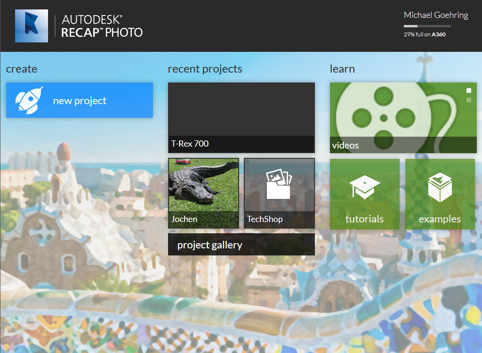Click the 'new project' label text

point(80,101)
